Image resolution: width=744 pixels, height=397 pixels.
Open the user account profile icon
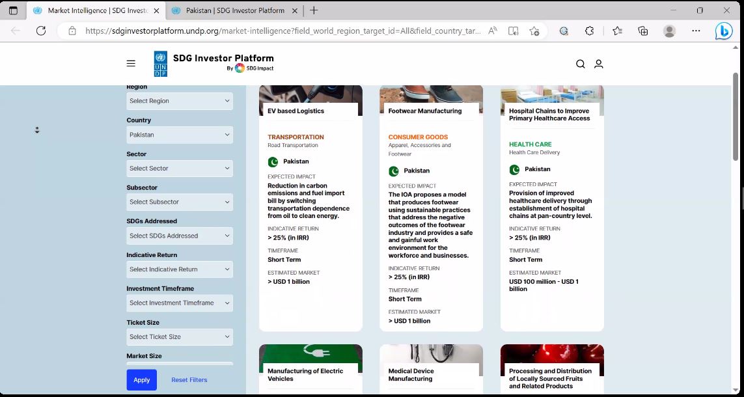[599, 64]
